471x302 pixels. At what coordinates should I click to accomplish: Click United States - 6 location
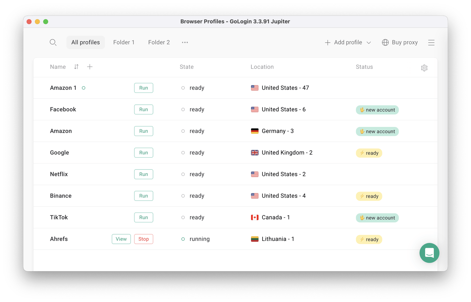(284, 109)
